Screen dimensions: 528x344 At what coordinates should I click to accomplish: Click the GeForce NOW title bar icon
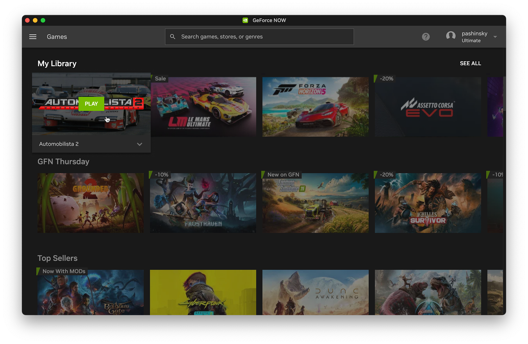[x=245, y=20]
